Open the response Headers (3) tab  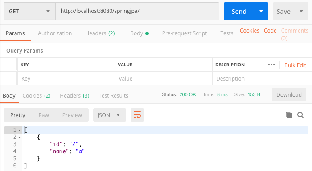(74, 96)
